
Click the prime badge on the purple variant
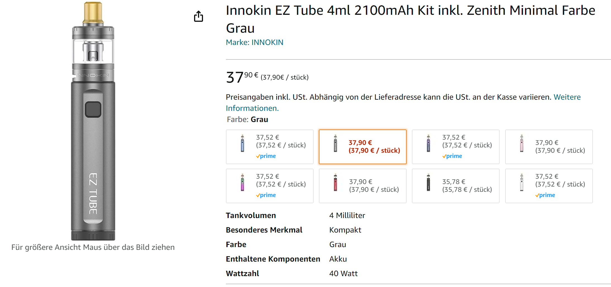452,156
